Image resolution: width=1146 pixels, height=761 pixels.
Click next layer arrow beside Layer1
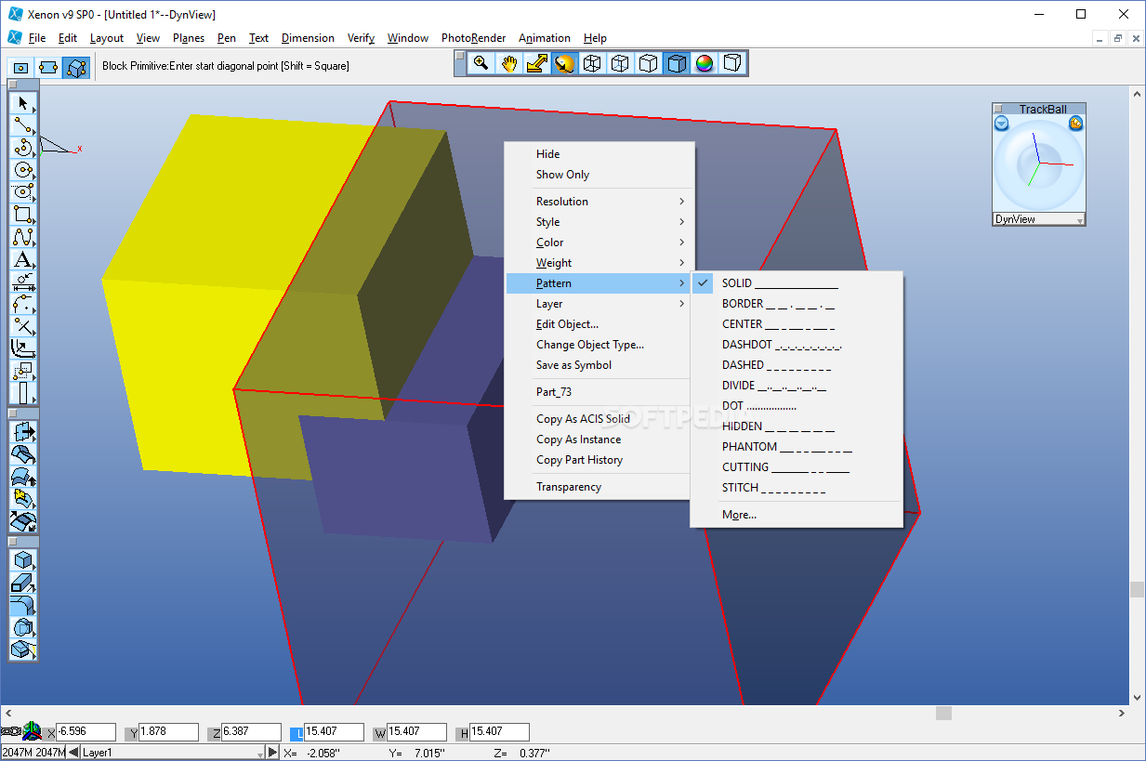(x=272, y=752)
